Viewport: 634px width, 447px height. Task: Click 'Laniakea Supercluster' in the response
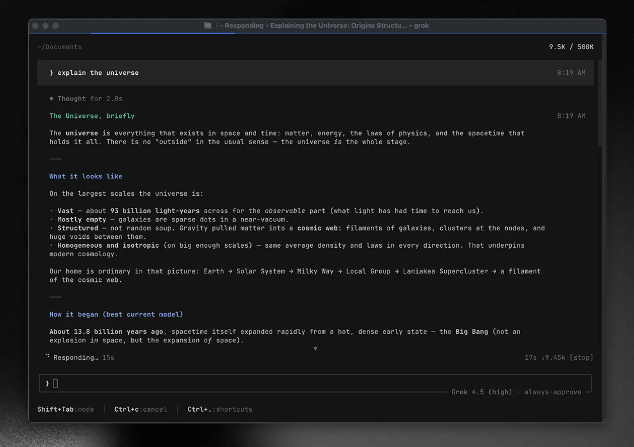pyautogui.click(x=446, y=271)
